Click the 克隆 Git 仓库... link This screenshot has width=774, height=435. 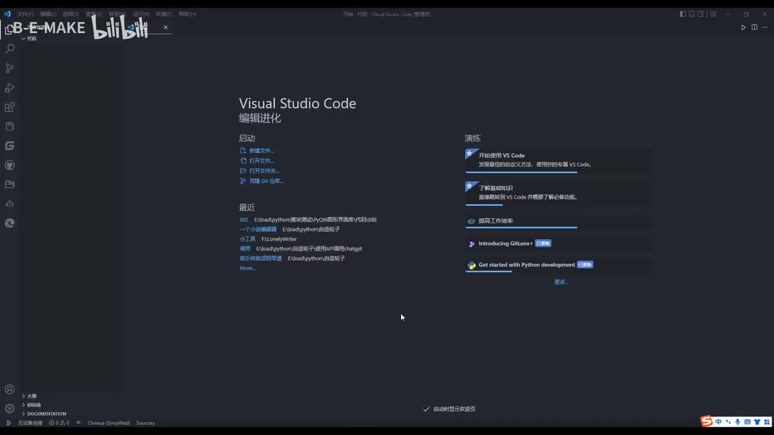(x=262, y=181)
